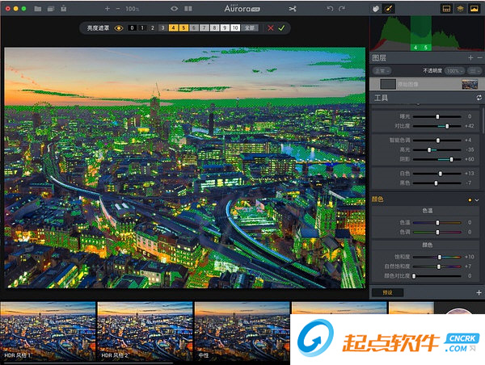This screenshot has height=365, width=485.
Task: Select luminosity zone 8
Action: [214, 27]
